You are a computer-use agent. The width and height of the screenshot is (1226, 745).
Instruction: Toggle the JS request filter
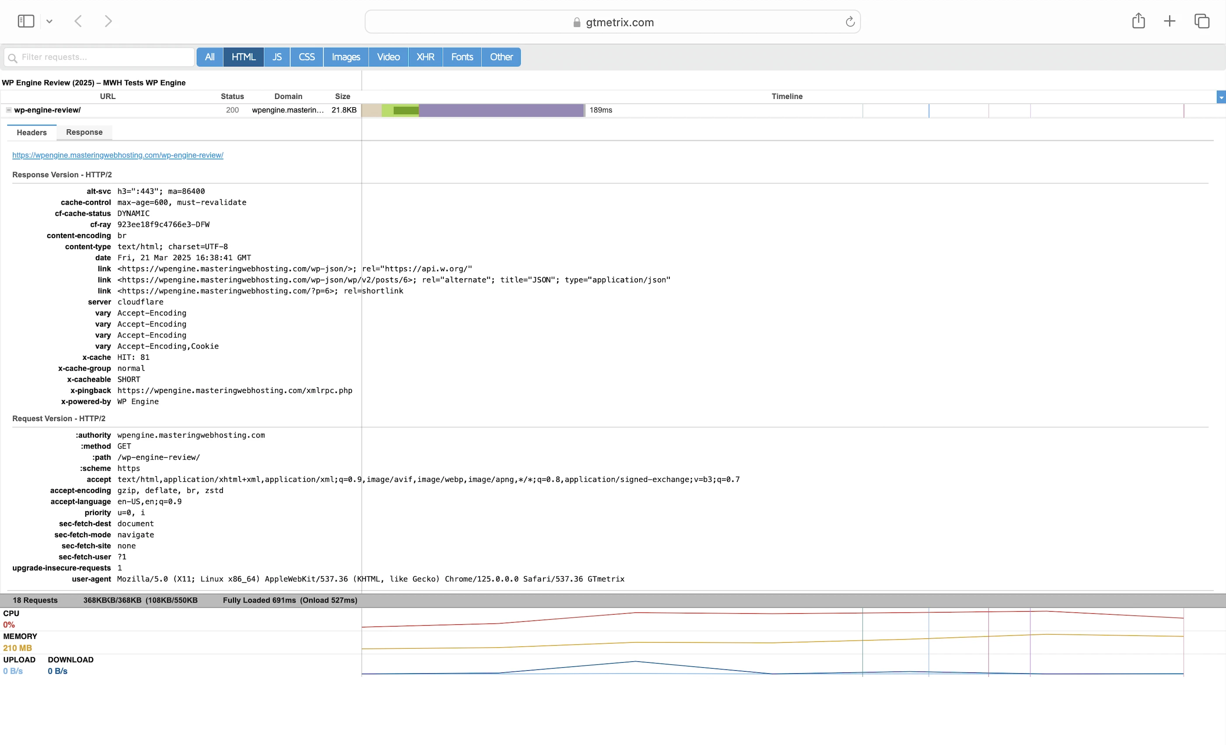coord(277,57)
